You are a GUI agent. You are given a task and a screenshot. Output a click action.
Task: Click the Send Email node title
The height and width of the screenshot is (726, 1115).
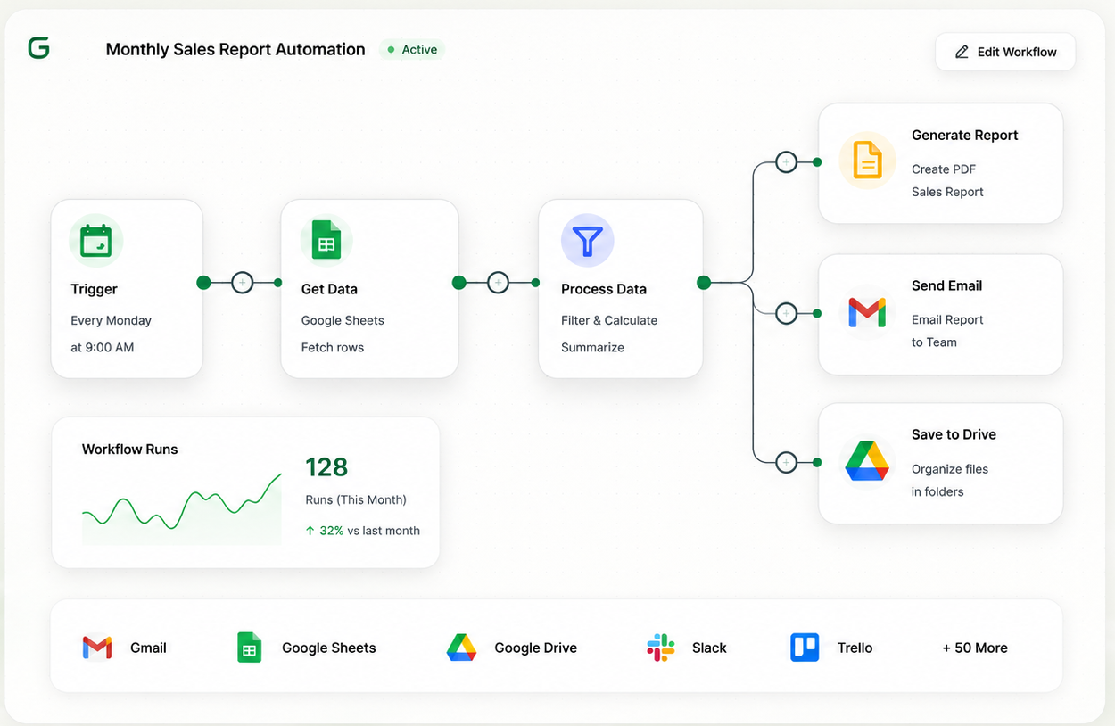pyautogui.click(x=946, y=285)
